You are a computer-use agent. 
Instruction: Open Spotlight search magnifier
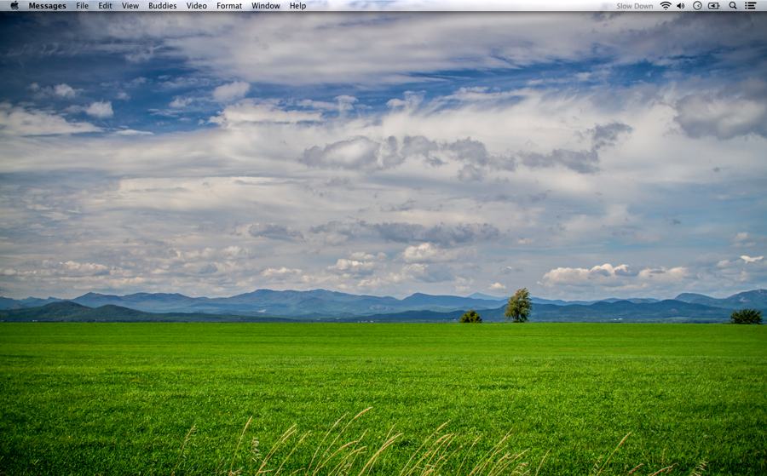pyautogui.click(x=733, y=6)
